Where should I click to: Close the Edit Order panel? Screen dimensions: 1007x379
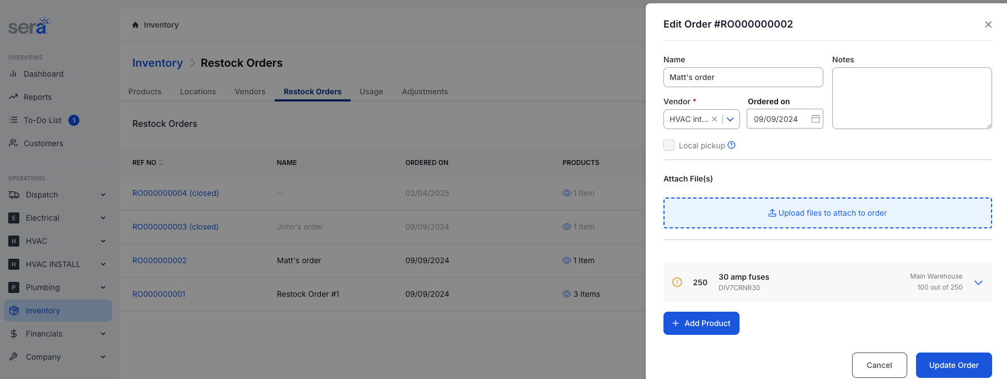[x=988, y=24]
